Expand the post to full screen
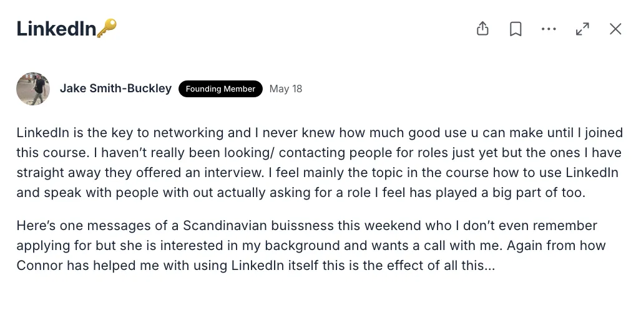 pyautogui.click(x=582, y=29)
